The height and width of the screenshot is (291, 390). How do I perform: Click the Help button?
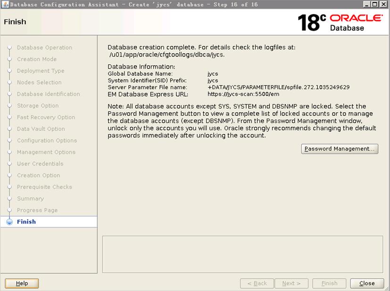pyautogui.click(x=22, y=283)
